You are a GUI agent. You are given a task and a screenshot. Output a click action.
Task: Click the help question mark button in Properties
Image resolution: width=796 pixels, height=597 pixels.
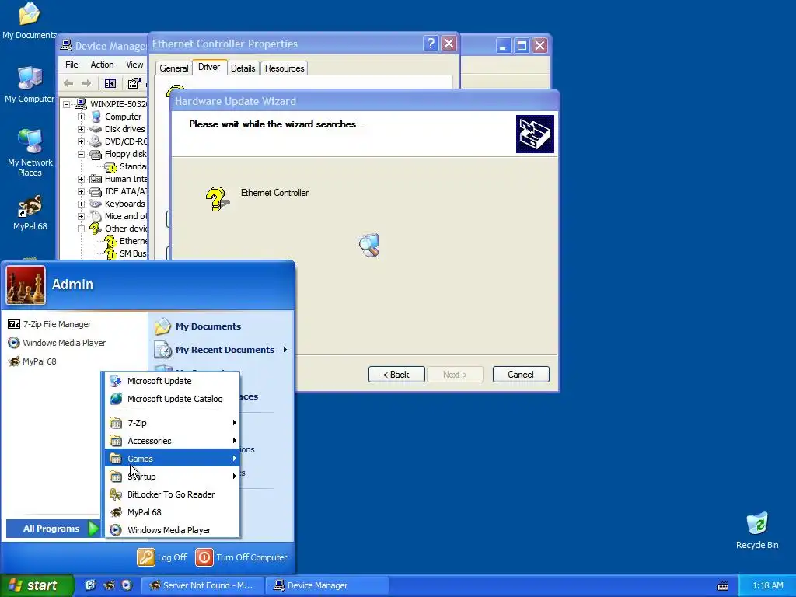431,44
